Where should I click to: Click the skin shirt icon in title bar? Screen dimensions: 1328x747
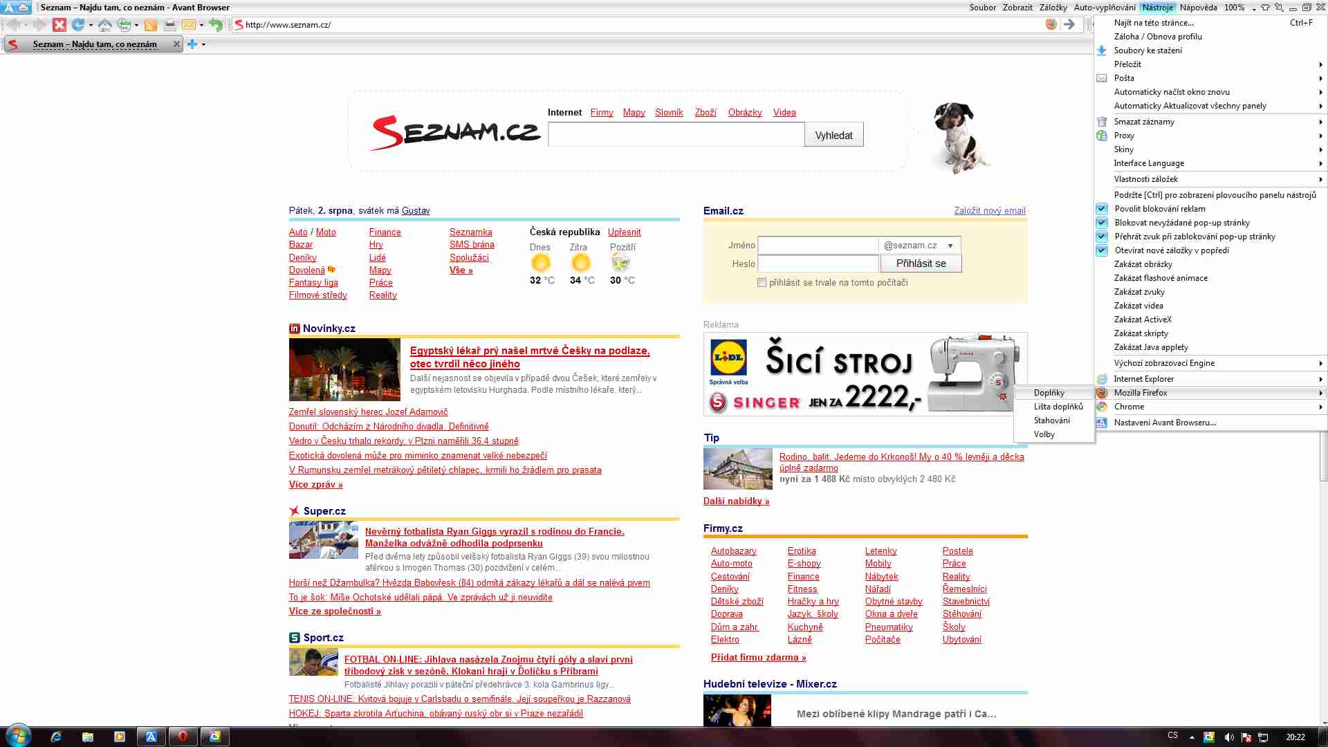pos(1265,8)
